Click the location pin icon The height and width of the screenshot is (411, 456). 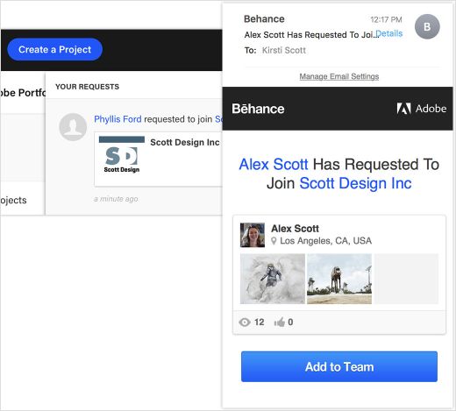click(x=274, y=241)
